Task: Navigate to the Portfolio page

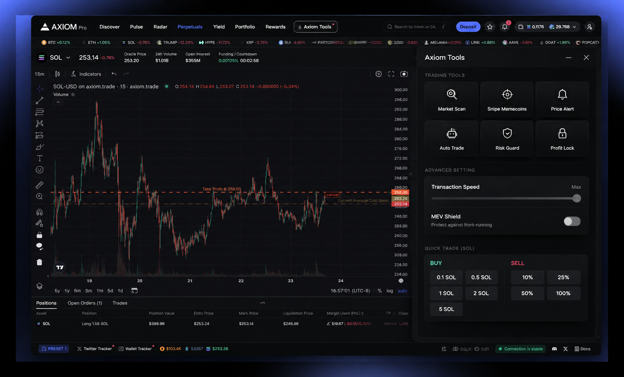Action: (245, 27)
